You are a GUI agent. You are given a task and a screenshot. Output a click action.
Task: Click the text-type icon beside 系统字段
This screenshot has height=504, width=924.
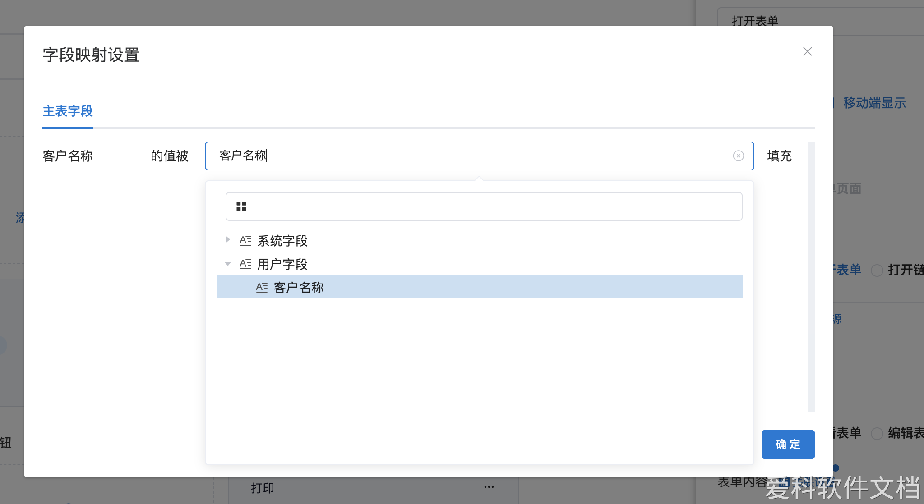245,241
